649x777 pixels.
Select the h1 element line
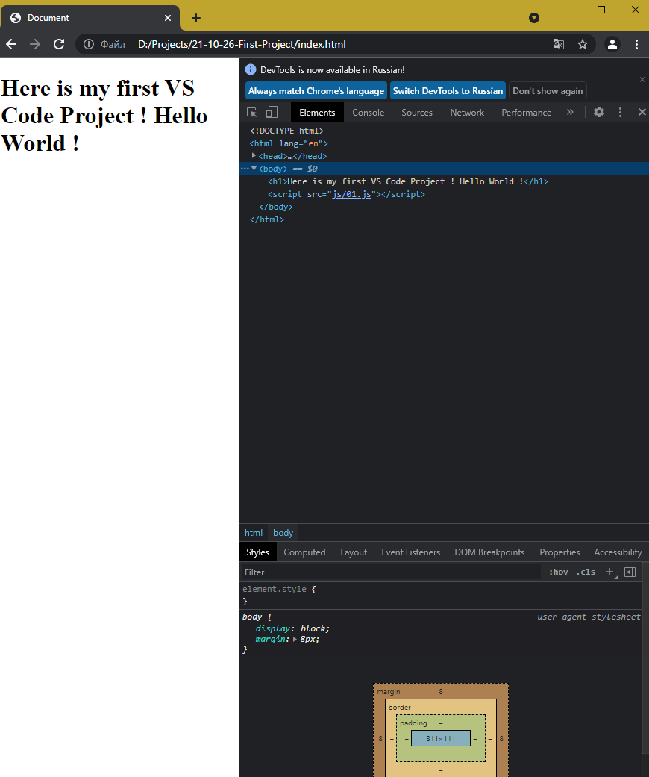click(408, 181)
